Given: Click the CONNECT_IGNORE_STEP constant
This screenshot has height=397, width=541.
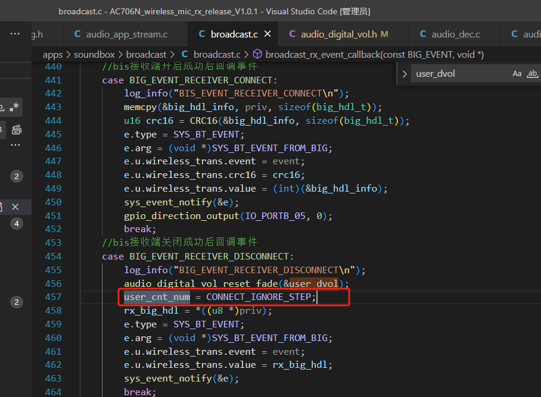Looking at the screenshot, I should click(259, 297).
